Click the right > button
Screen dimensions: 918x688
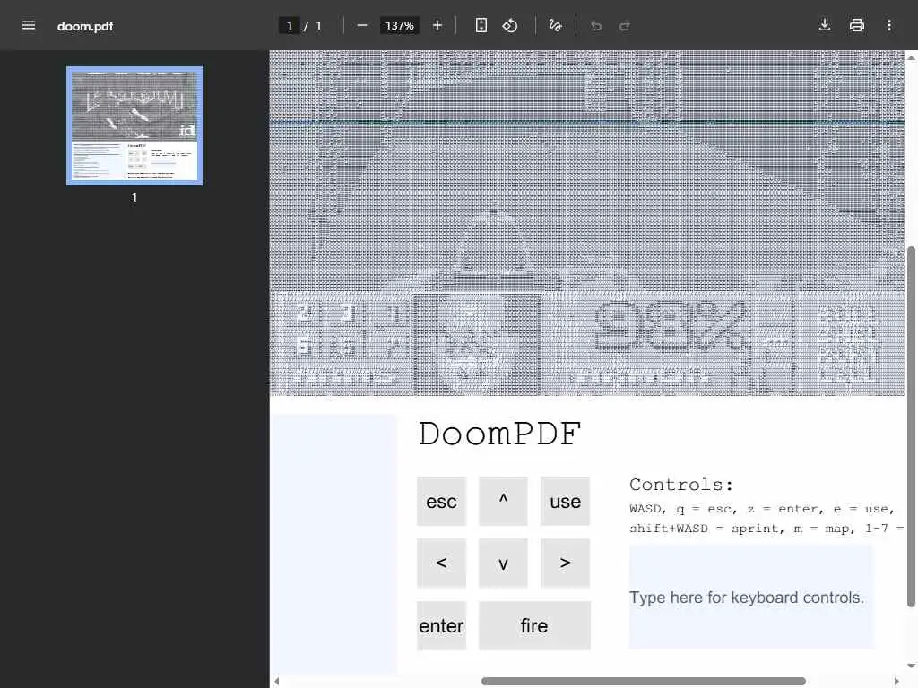click(565, 563)
